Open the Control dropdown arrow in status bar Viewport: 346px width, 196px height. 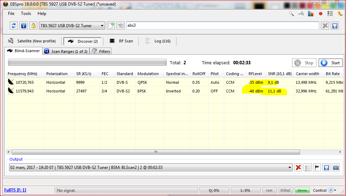(x=335, y=190)
